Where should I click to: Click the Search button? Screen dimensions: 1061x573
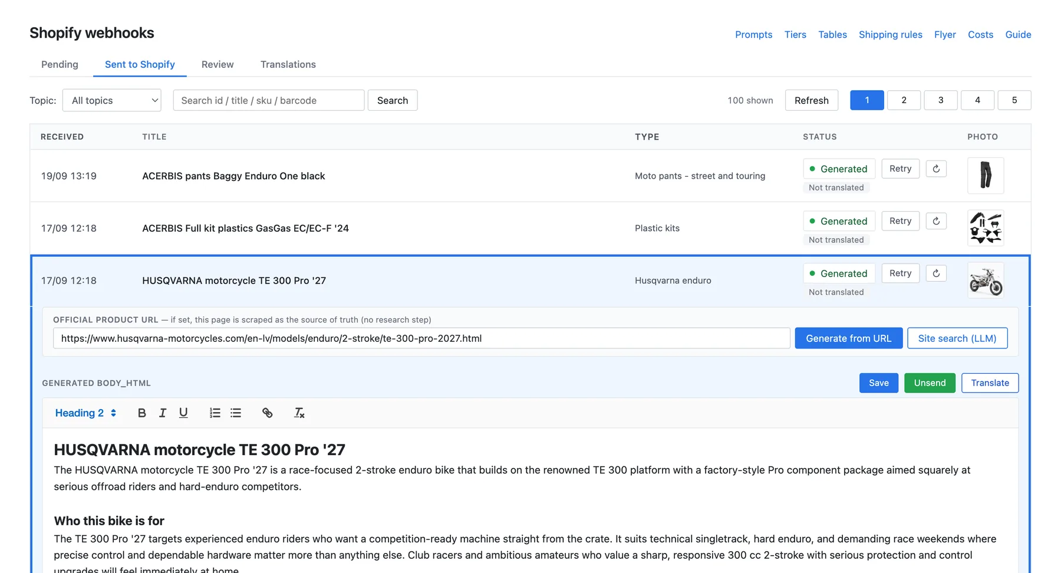click(x=393, y=100)
